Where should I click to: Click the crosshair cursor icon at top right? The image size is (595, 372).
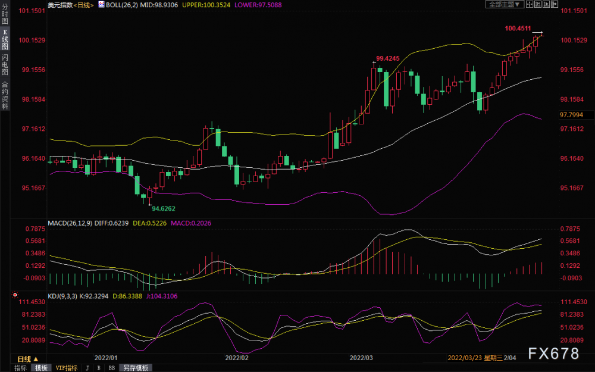(x=530, y=4)
